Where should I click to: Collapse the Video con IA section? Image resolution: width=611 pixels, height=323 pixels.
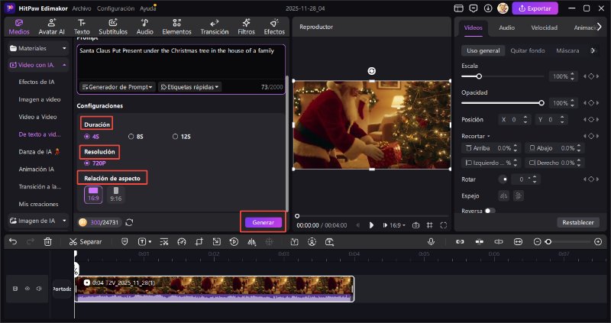click(x=37, y=65)
